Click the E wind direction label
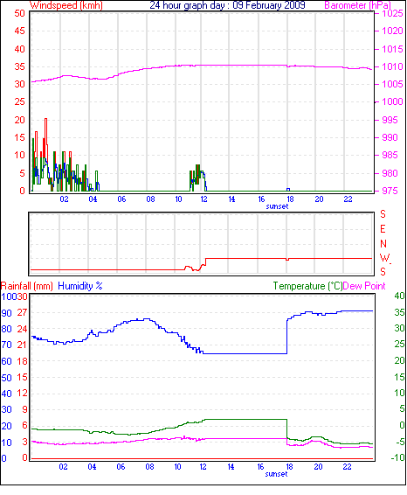 click(x=383, y=229)
